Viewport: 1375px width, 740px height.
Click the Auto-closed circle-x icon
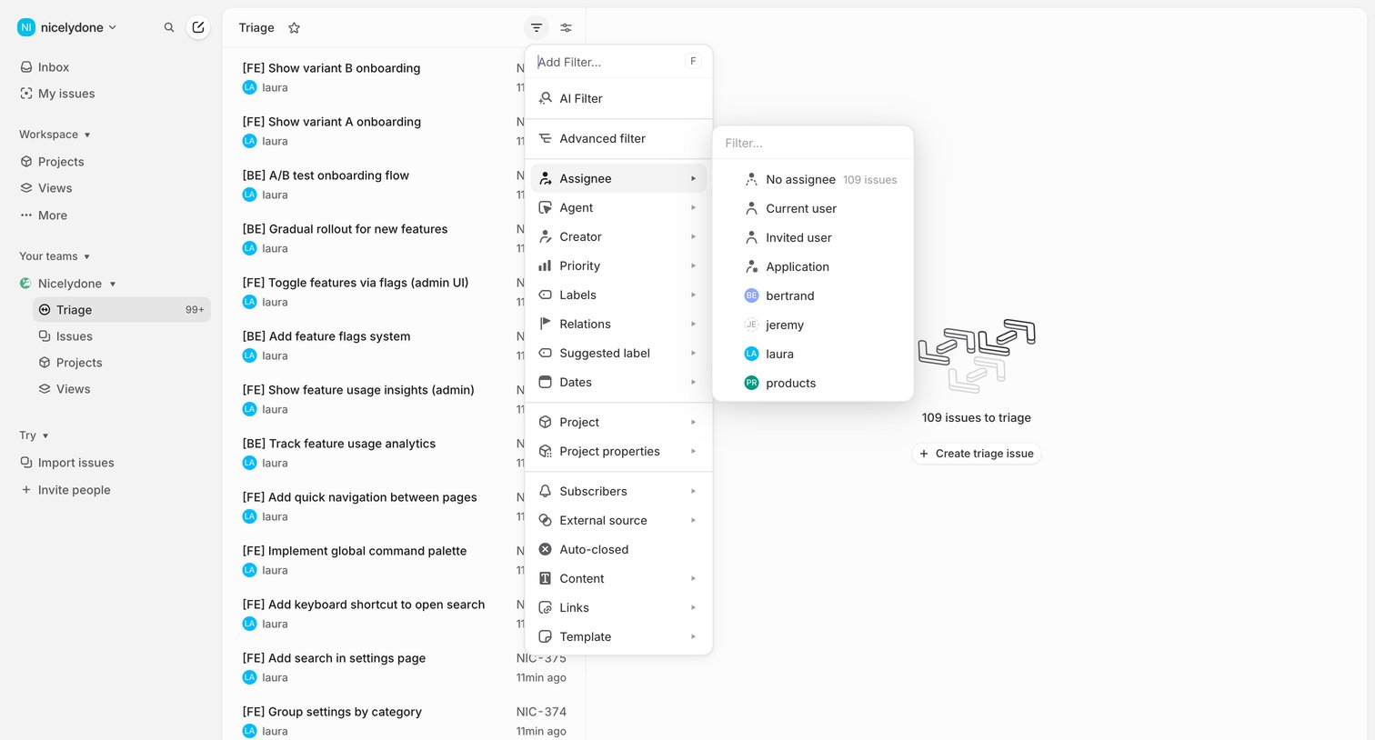(546, 549)
